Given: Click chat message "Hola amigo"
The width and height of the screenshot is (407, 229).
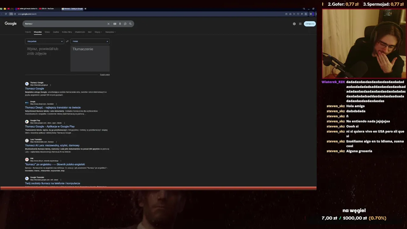Looking at the screenshot, I should point(355,106).
